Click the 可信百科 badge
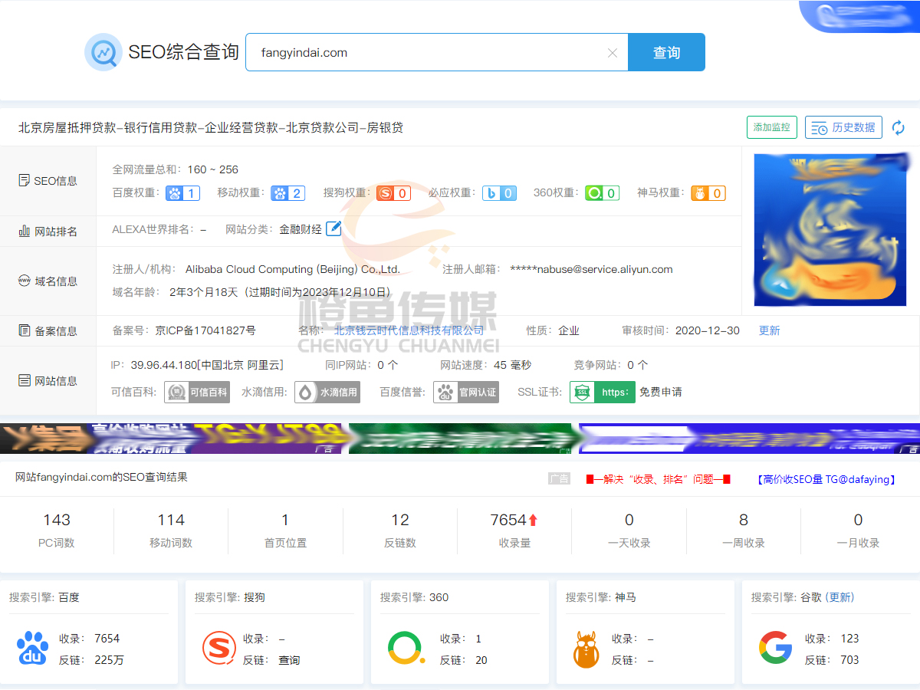The image size is (920, 690). (x=197, y=392)
